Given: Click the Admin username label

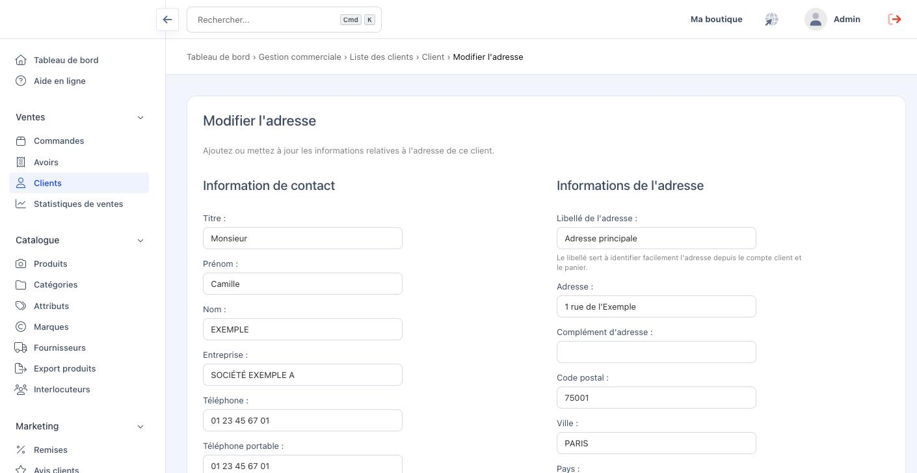Looking at the screenshot, I should pos(847,20).
